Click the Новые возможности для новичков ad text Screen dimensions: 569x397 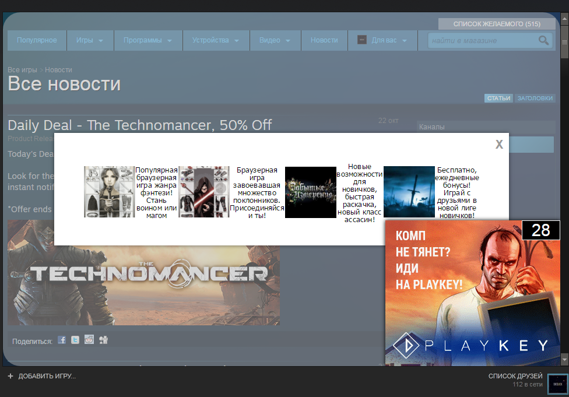pos(359,193)
